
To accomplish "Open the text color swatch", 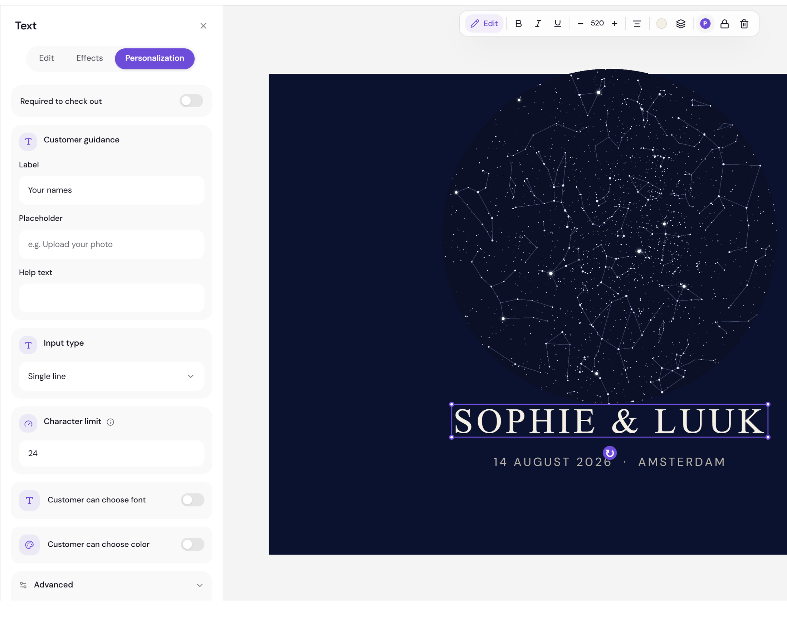I will coord(661,24).
